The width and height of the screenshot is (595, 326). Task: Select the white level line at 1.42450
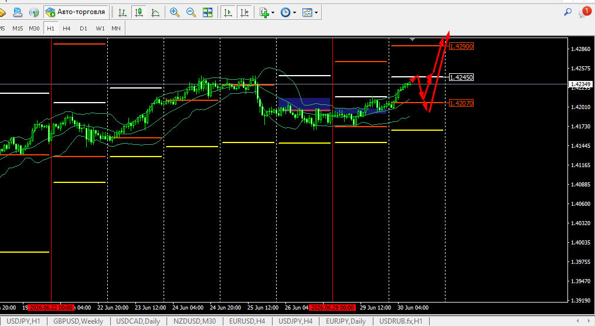417,77
